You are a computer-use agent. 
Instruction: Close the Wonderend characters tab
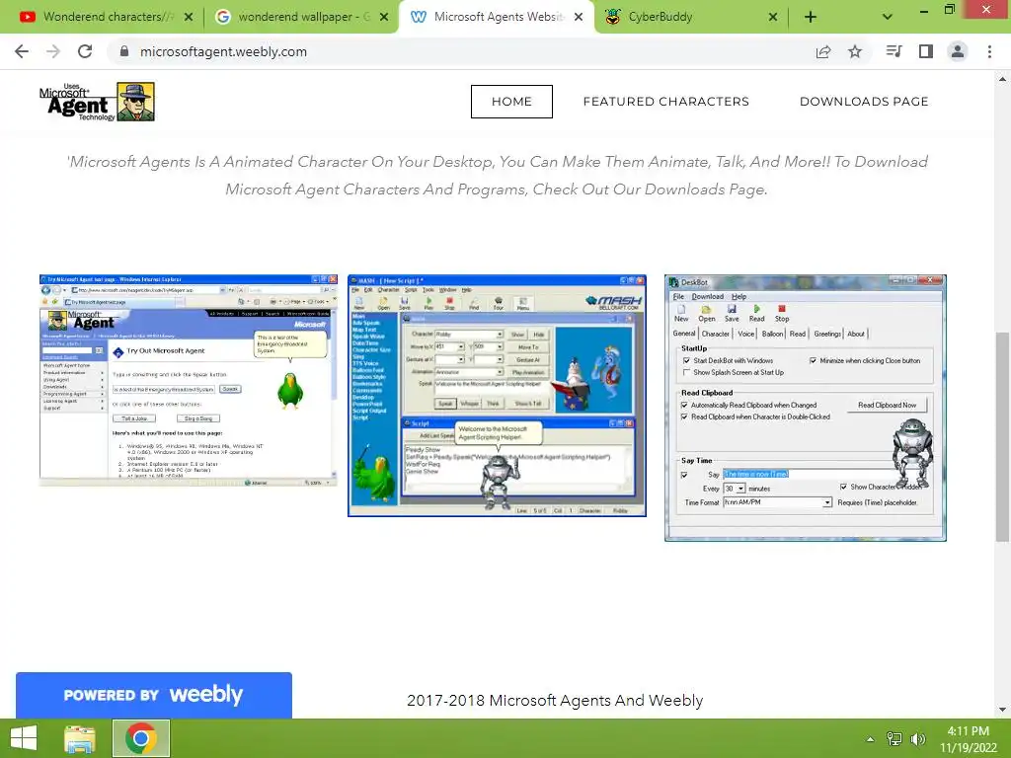189,18
